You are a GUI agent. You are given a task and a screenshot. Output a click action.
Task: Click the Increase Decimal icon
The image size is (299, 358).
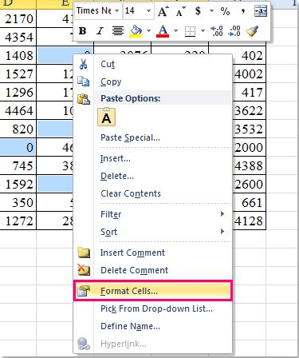pos(217,31)
